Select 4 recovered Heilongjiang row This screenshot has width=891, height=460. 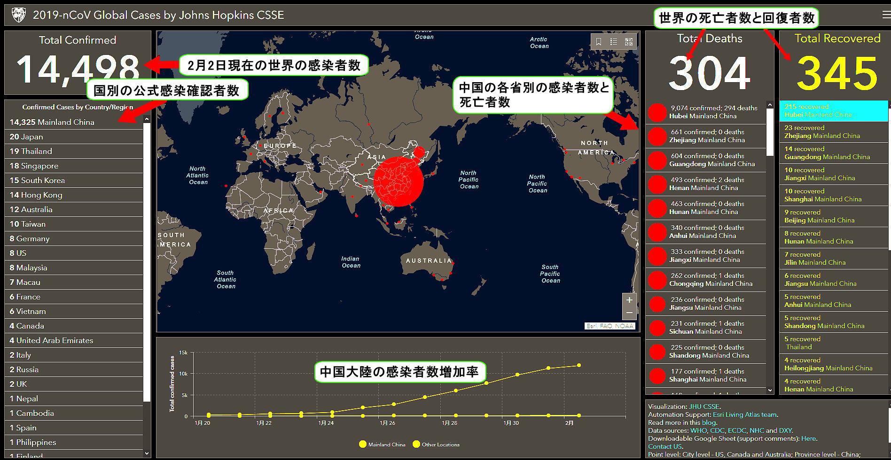point(834,364)
